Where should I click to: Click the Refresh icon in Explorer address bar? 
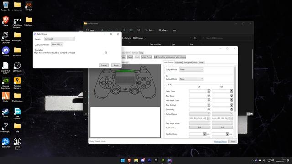[195, 38]
